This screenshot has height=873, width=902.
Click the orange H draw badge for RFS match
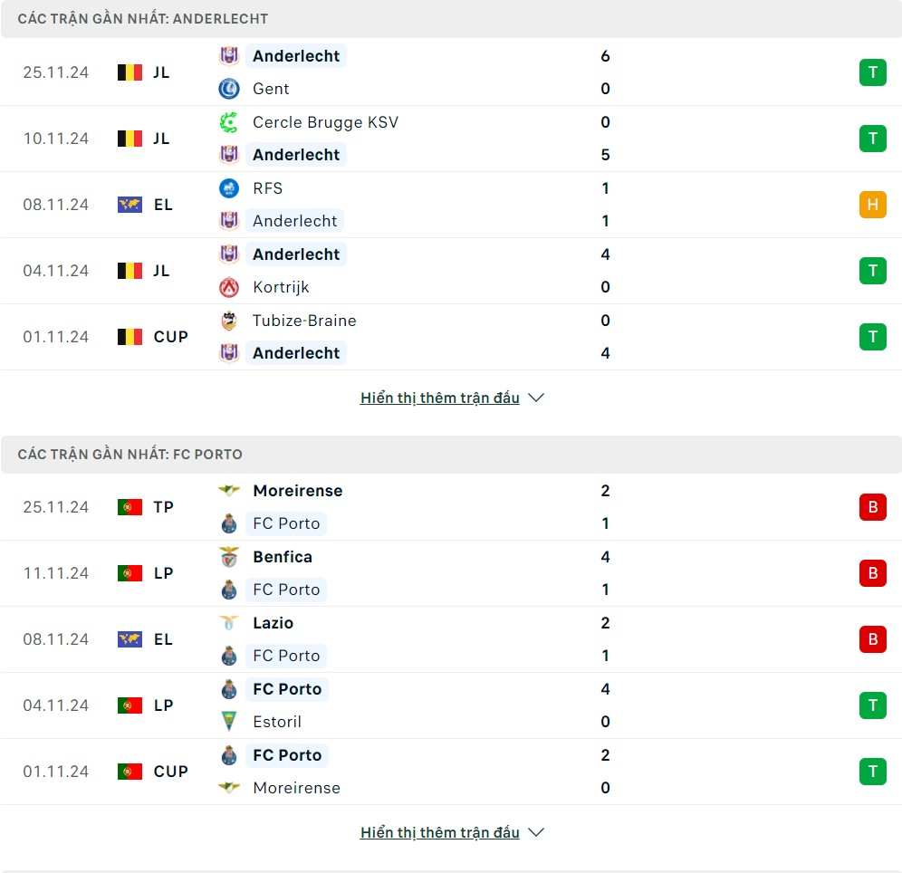pyautogui.click(x=872, y=205)
